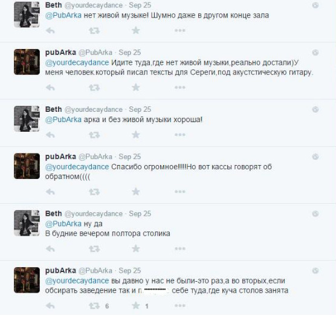Reply to the last pubArka tweet

[x=50, y=306]
